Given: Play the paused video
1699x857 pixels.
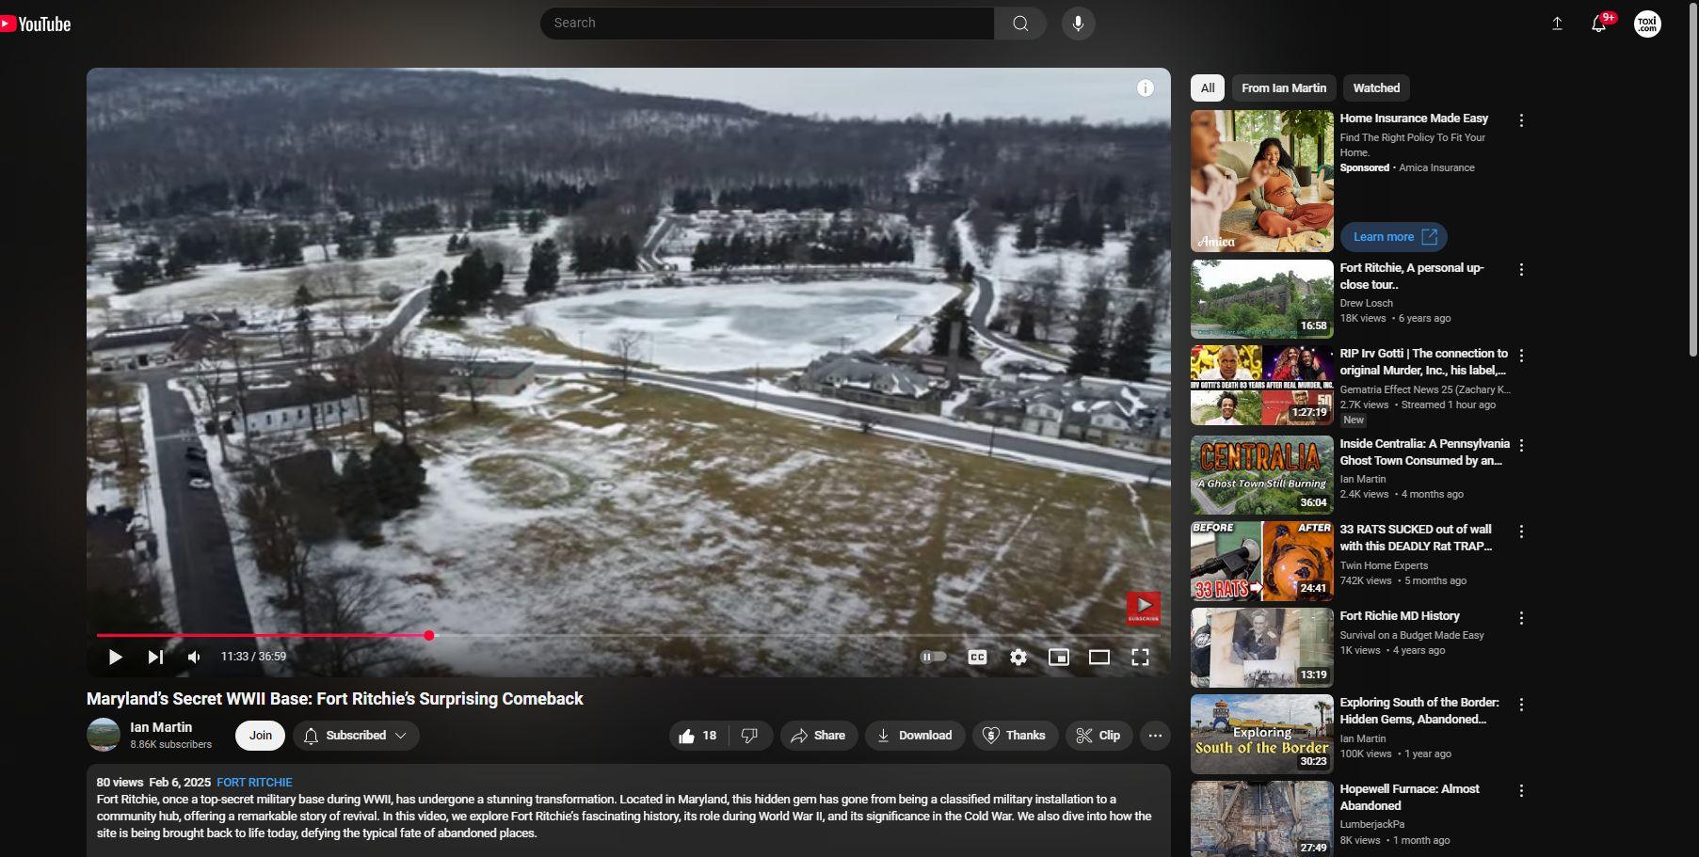Looking at the screenshot, I should point(115,657).
